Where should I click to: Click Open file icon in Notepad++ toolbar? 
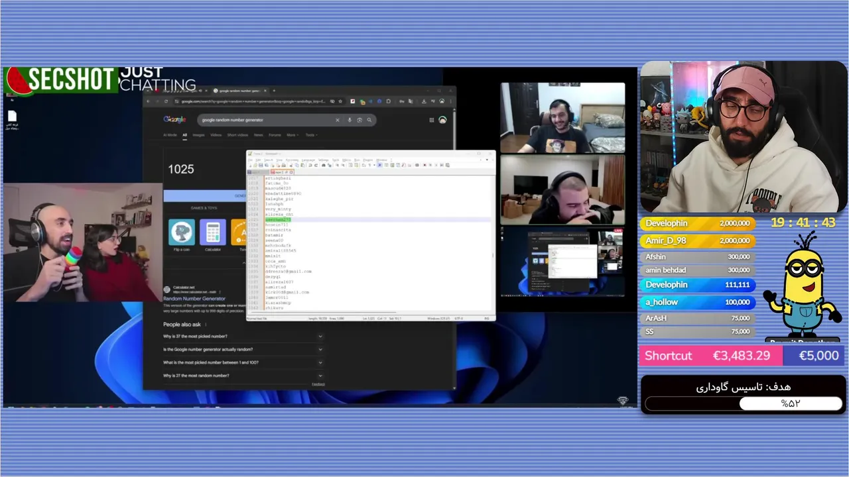click(255, 165)
